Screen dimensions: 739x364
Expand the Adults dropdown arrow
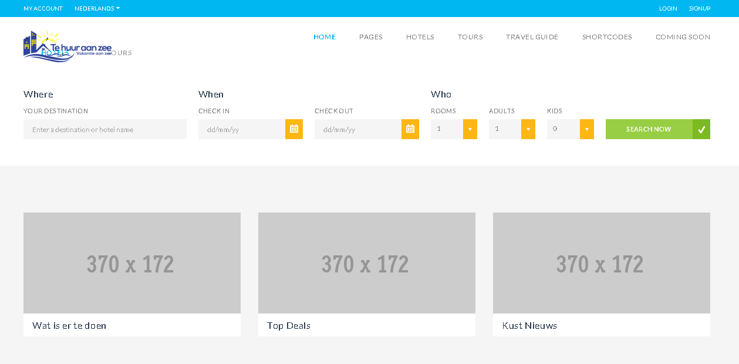(528, 129)
